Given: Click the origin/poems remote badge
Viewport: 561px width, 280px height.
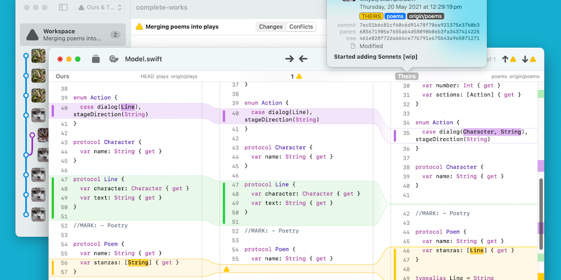Looking at the screenshot, I should (426, 16).
